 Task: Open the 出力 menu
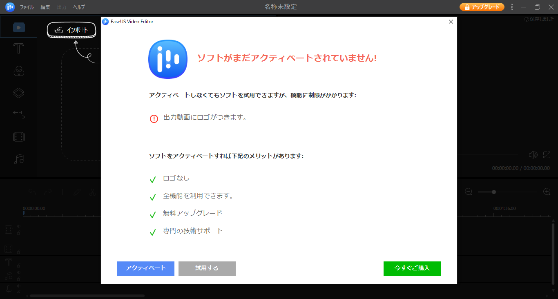pos(62,7)
